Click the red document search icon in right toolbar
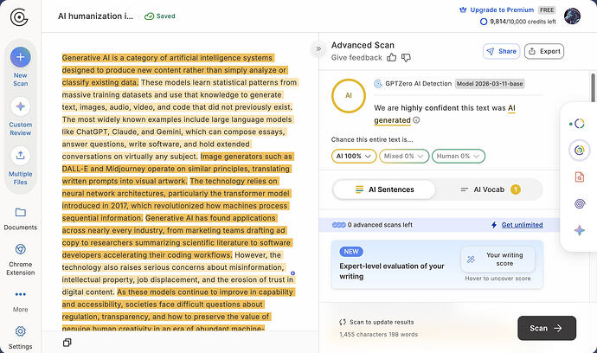597x353 pixels. pos(579,176)
